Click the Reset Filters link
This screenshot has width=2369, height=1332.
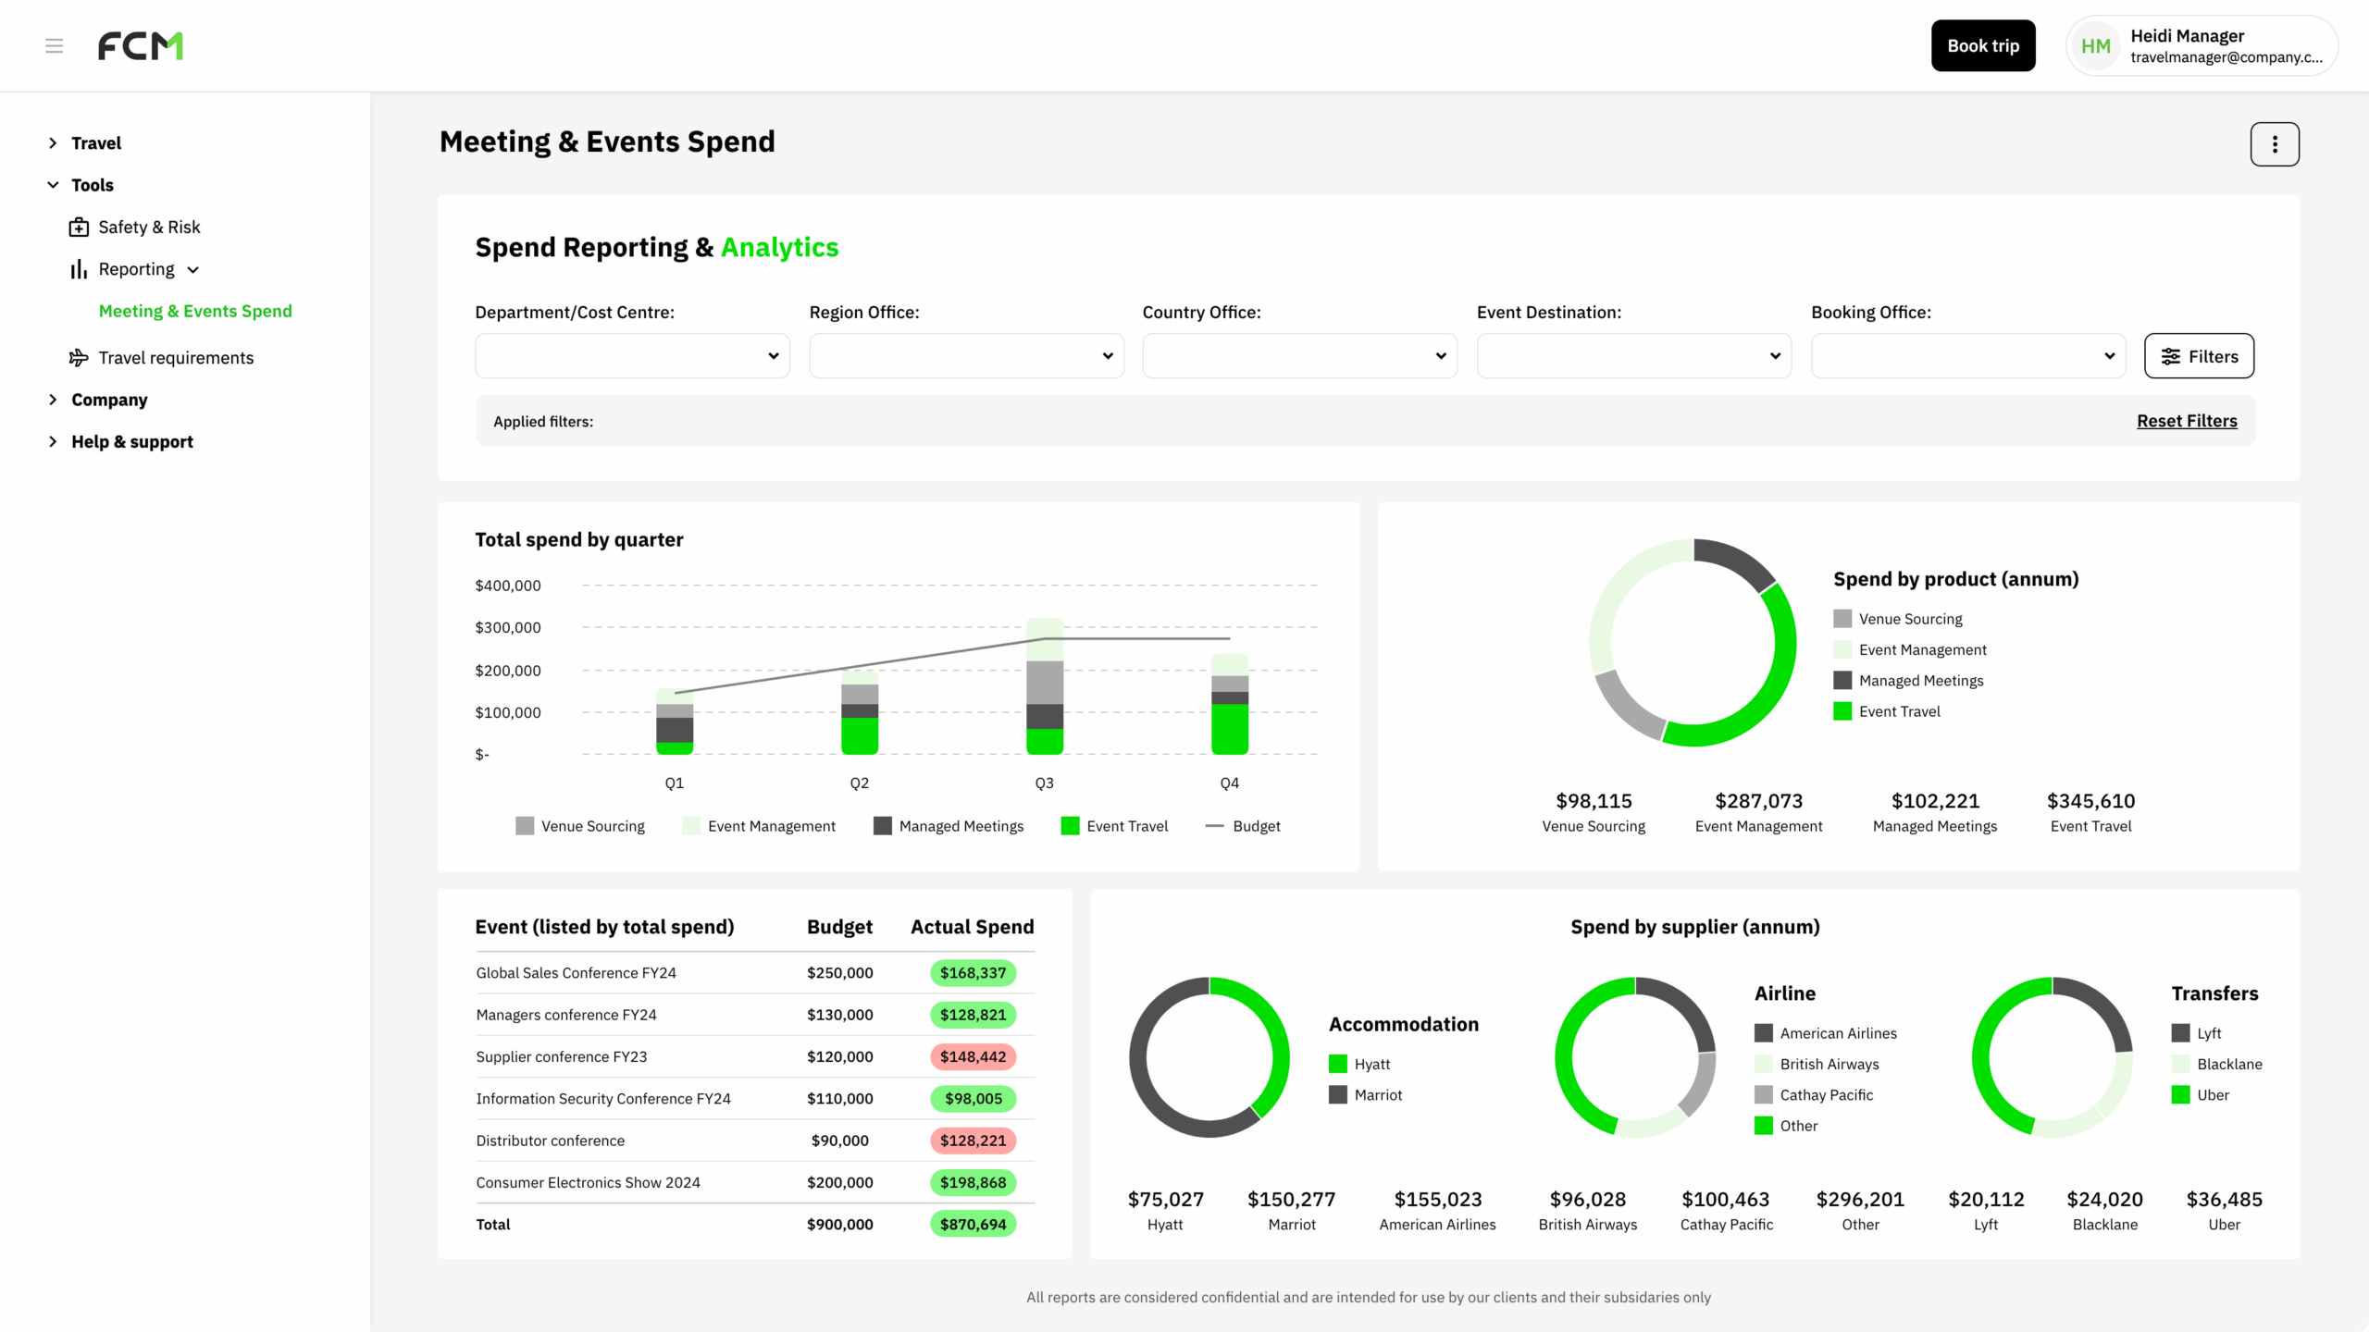tap(2187, 421)
